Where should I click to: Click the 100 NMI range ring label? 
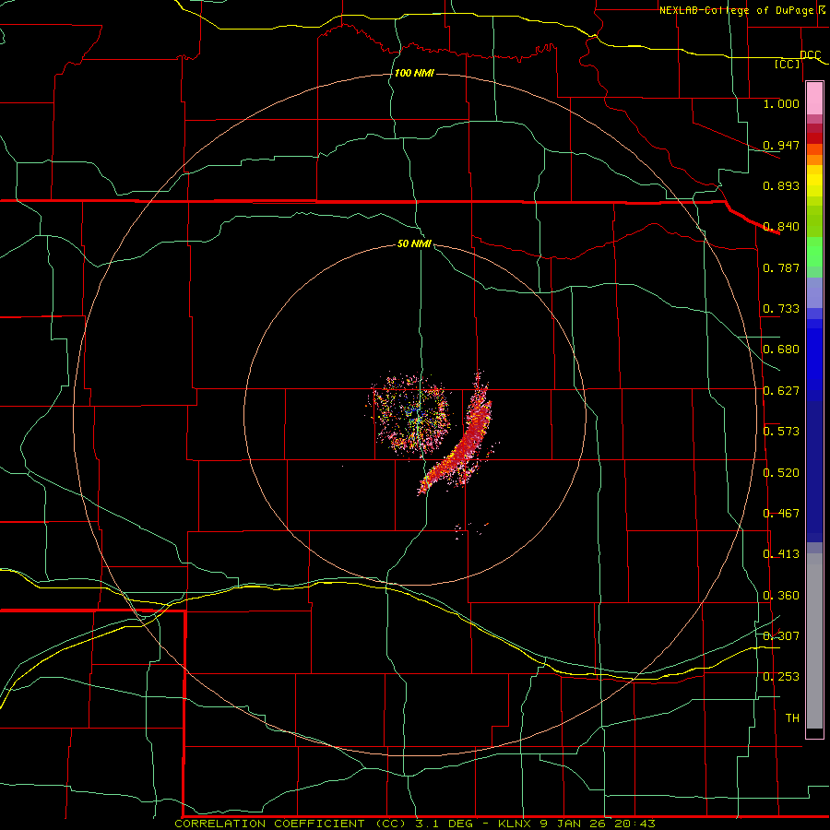click(x=414, y=73)
